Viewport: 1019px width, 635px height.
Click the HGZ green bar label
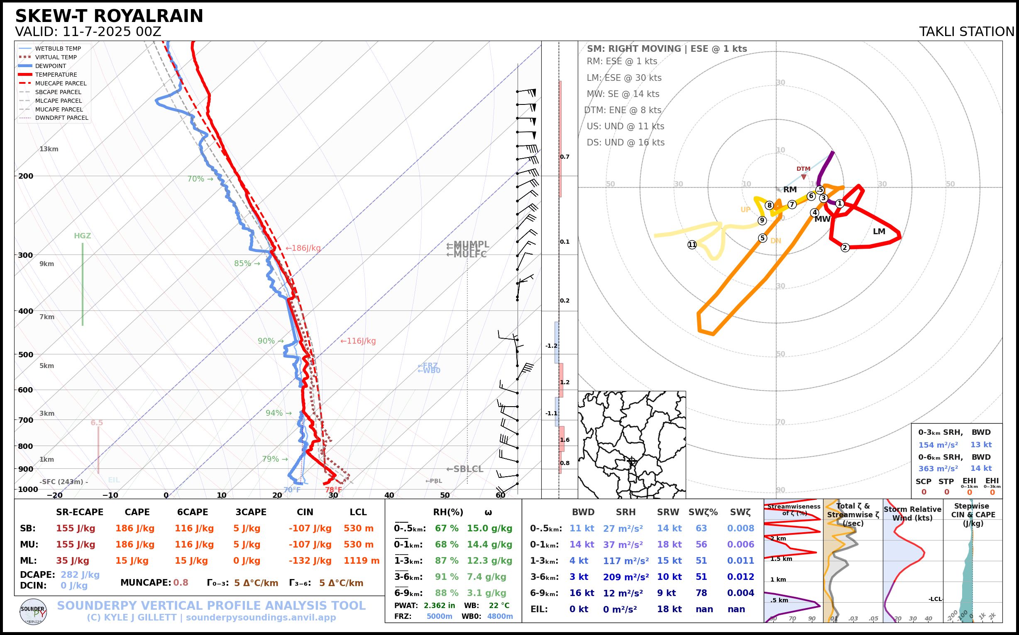coord(83,235)
